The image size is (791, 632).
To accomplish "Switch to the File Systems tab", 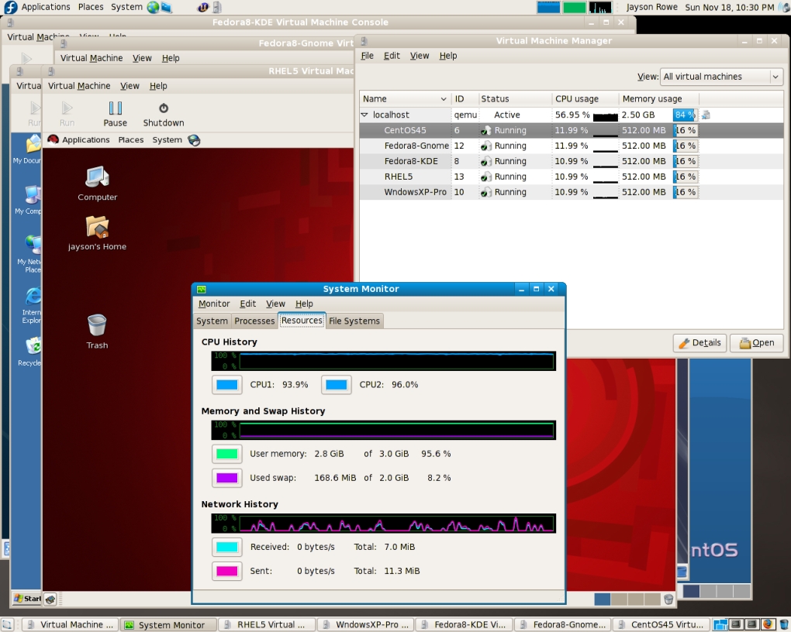I will [354, 321].
